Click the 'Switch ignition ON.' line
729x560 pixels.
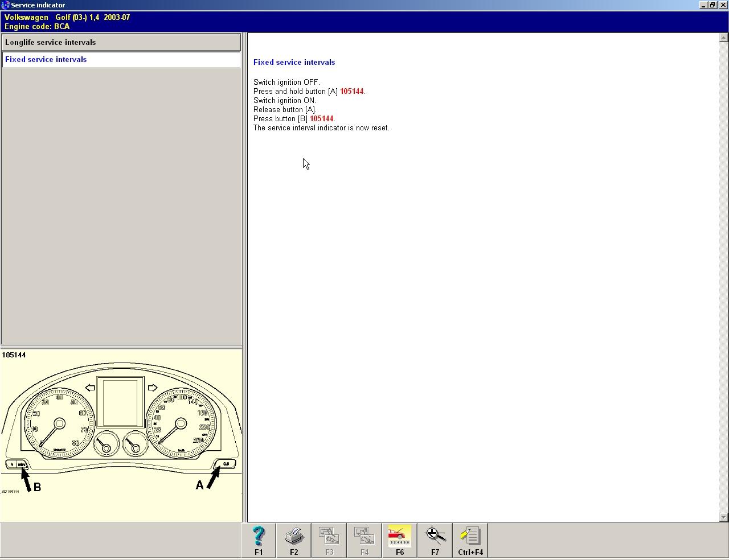[x=285, y=100]
